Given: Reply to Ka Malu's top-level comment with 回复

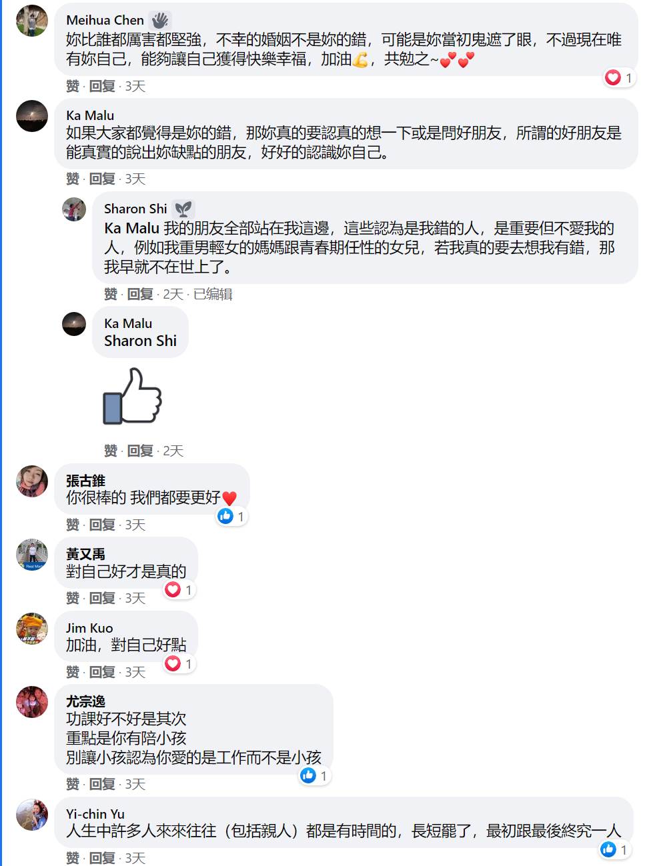Looking at the screenshot, I should [x=102, y=179].
